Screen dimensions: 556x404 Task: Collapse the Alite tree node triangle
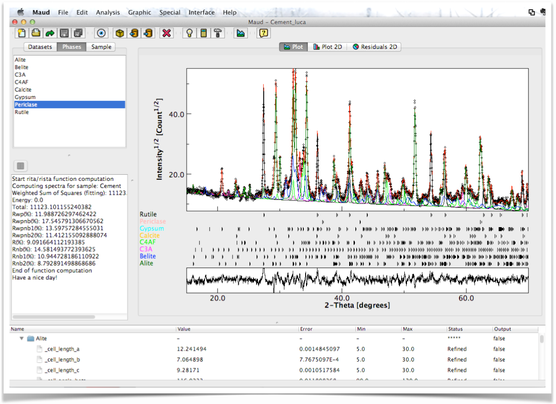[x=21, y=339]
